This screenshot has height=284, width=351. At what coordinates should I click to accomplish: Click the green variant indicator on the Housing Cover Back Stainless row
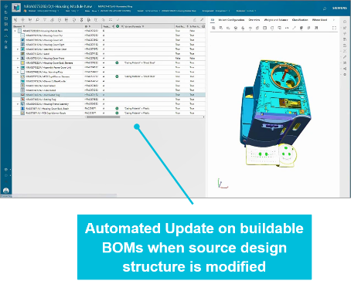117,63
